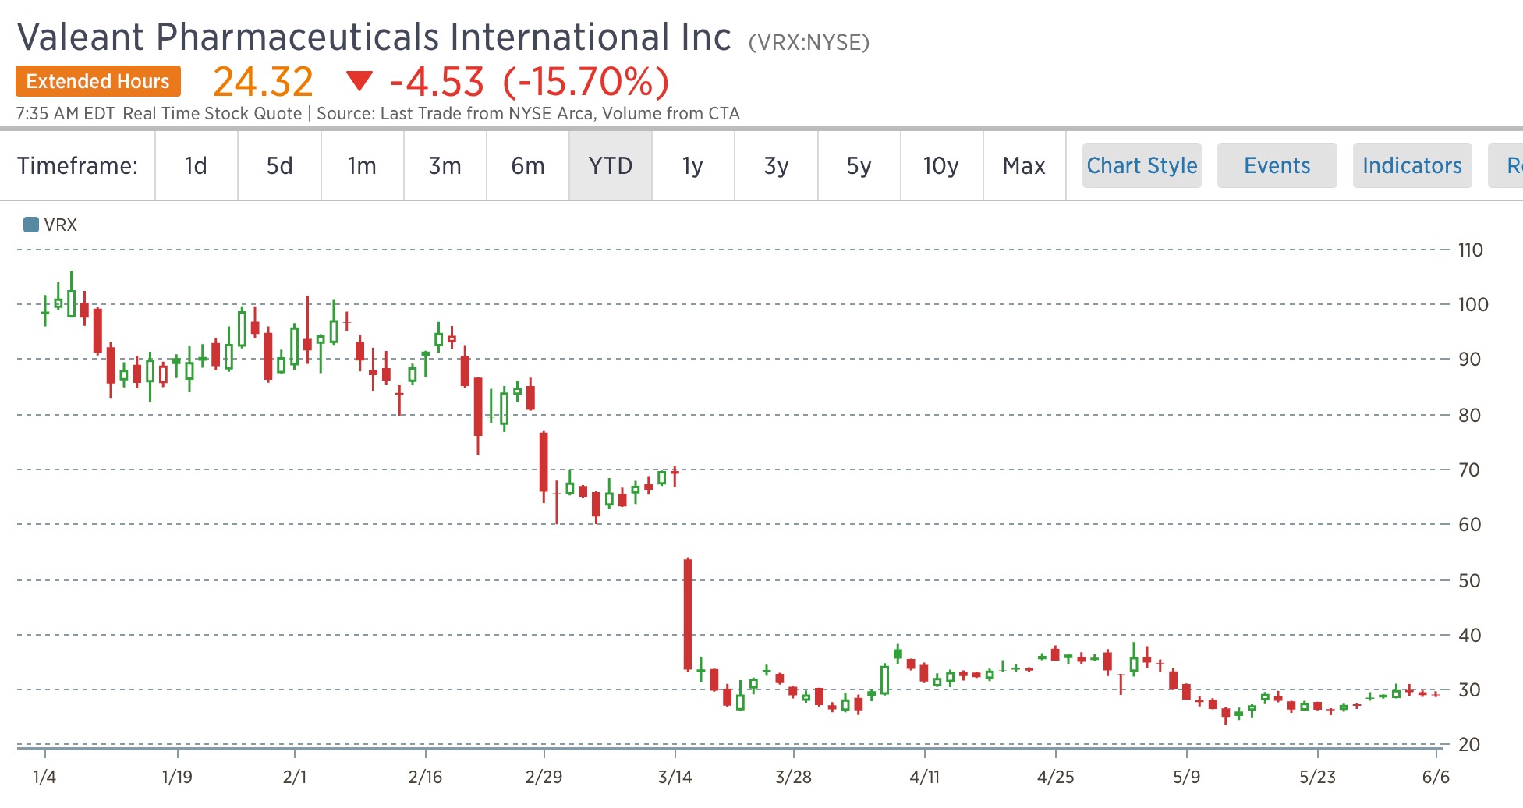Switch chart to 10y timeframe
The width and height of the screenshot is (1523, 808).
pos(941,165)
